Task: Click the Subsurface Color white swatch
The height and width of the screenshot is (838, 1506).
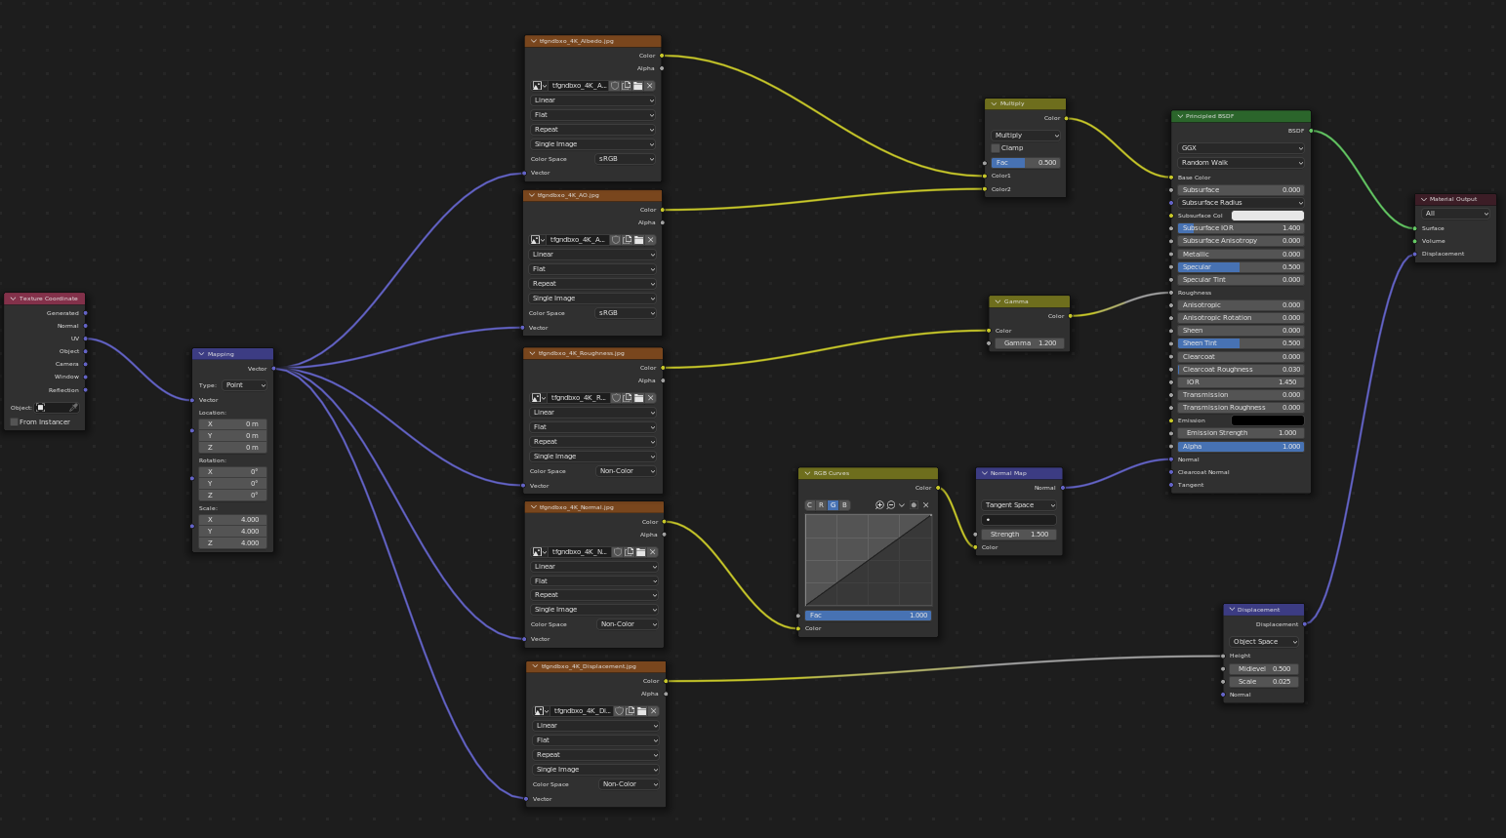Action: click(1267, 216)
